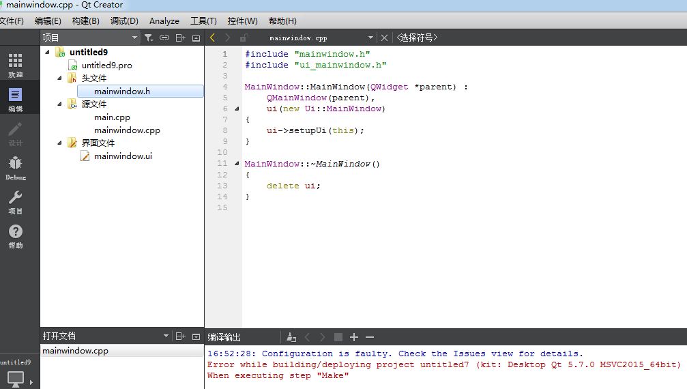Select mainwindow.ui in project tree
The height and width of the screenshot is (389, 687).
123,156
